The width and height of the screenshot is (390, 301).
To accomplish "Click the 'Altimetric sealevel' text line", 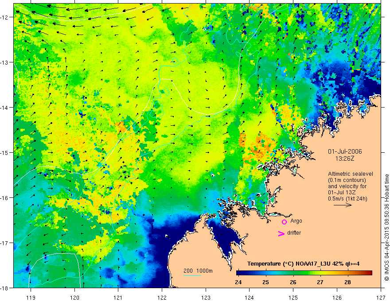I will pyautogui.click(x=351, y=174).
